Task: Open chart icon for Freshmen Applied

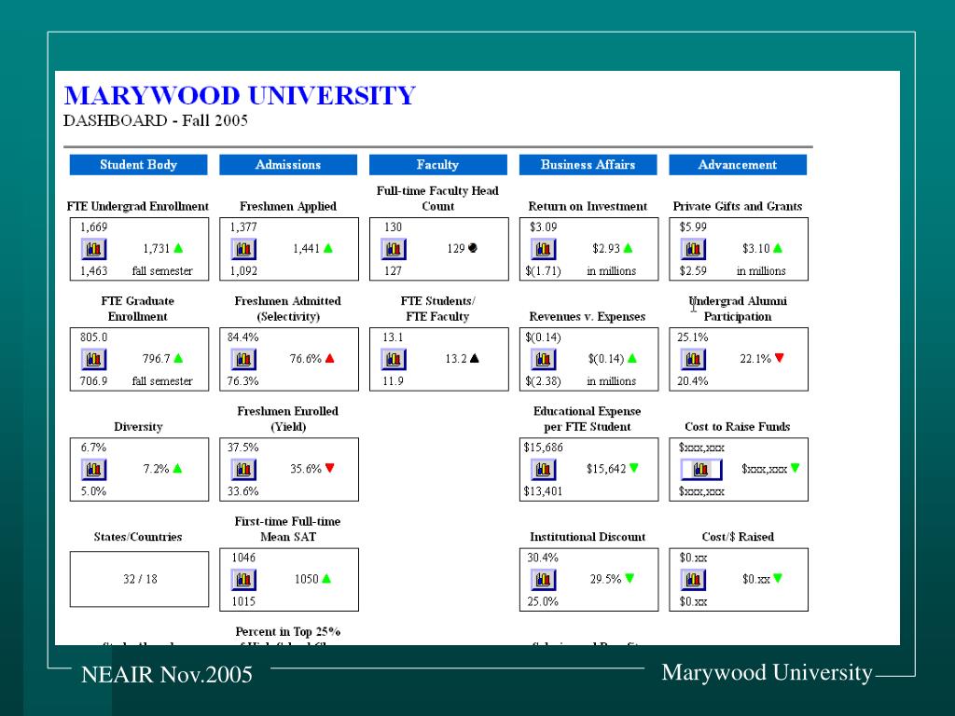Action: [x=243, y=248]
